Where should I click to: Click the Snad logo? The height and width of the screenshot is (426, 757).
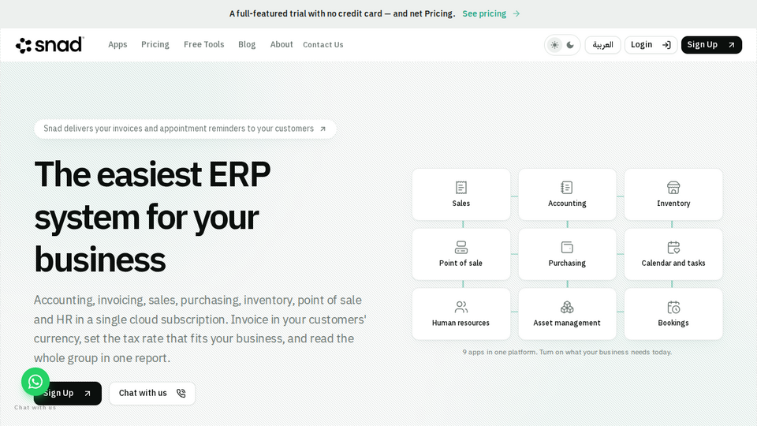[50, 45]
